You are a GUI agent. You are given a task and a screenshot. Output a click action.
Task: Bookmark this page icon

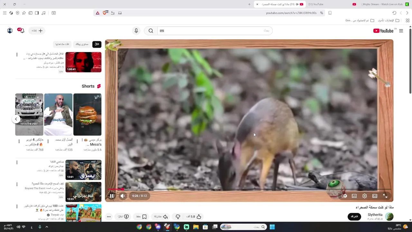tap(330, 13)
